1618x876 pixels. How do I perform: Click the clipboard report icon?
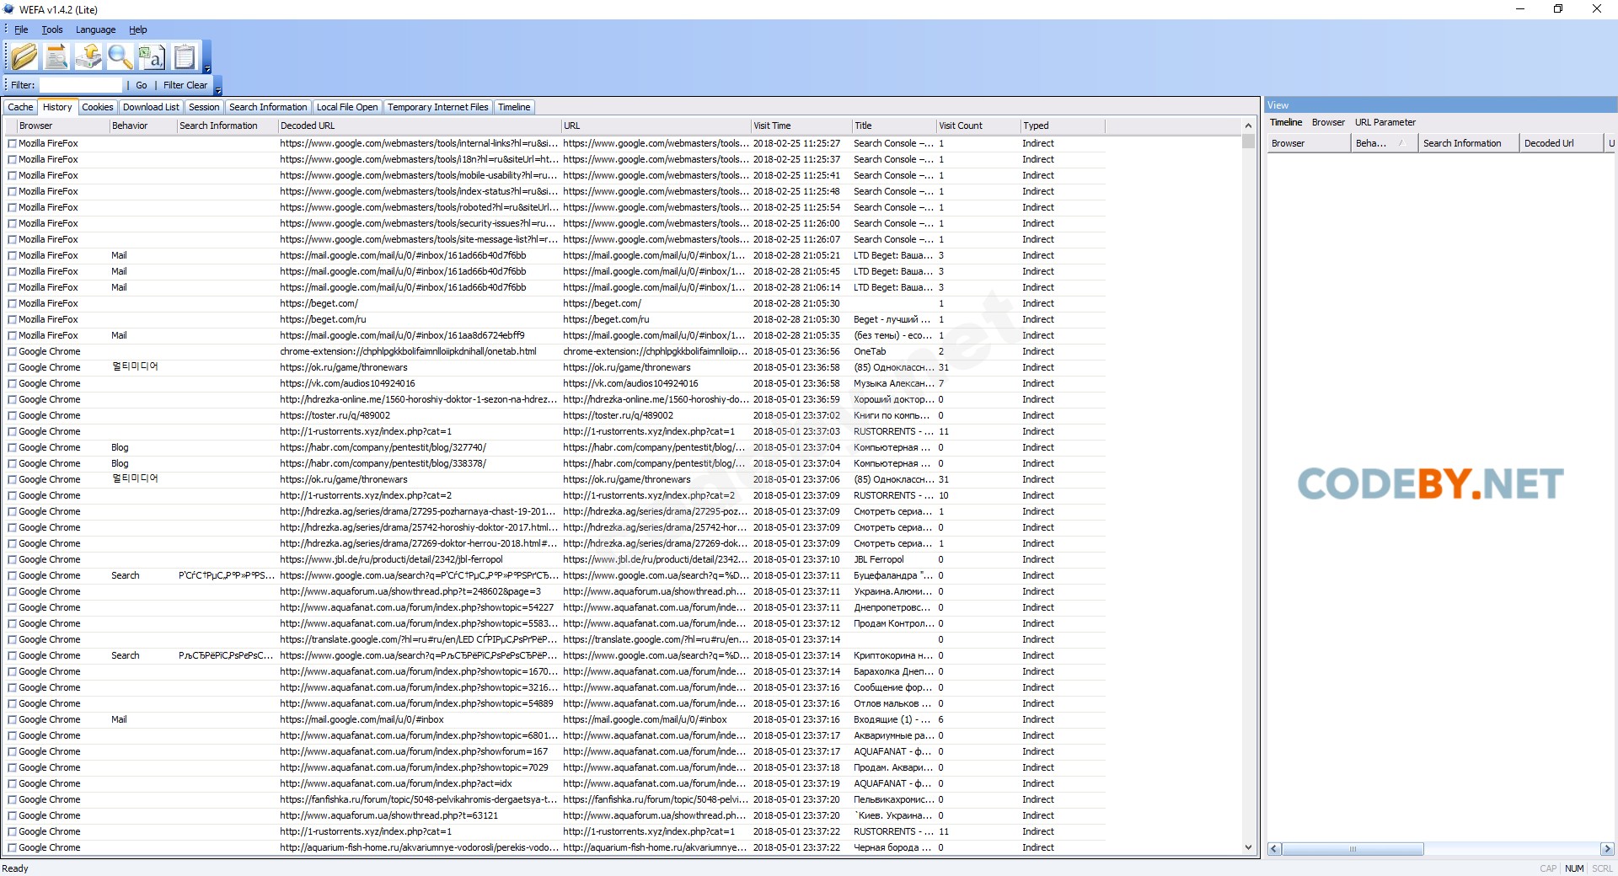[185, 56]
